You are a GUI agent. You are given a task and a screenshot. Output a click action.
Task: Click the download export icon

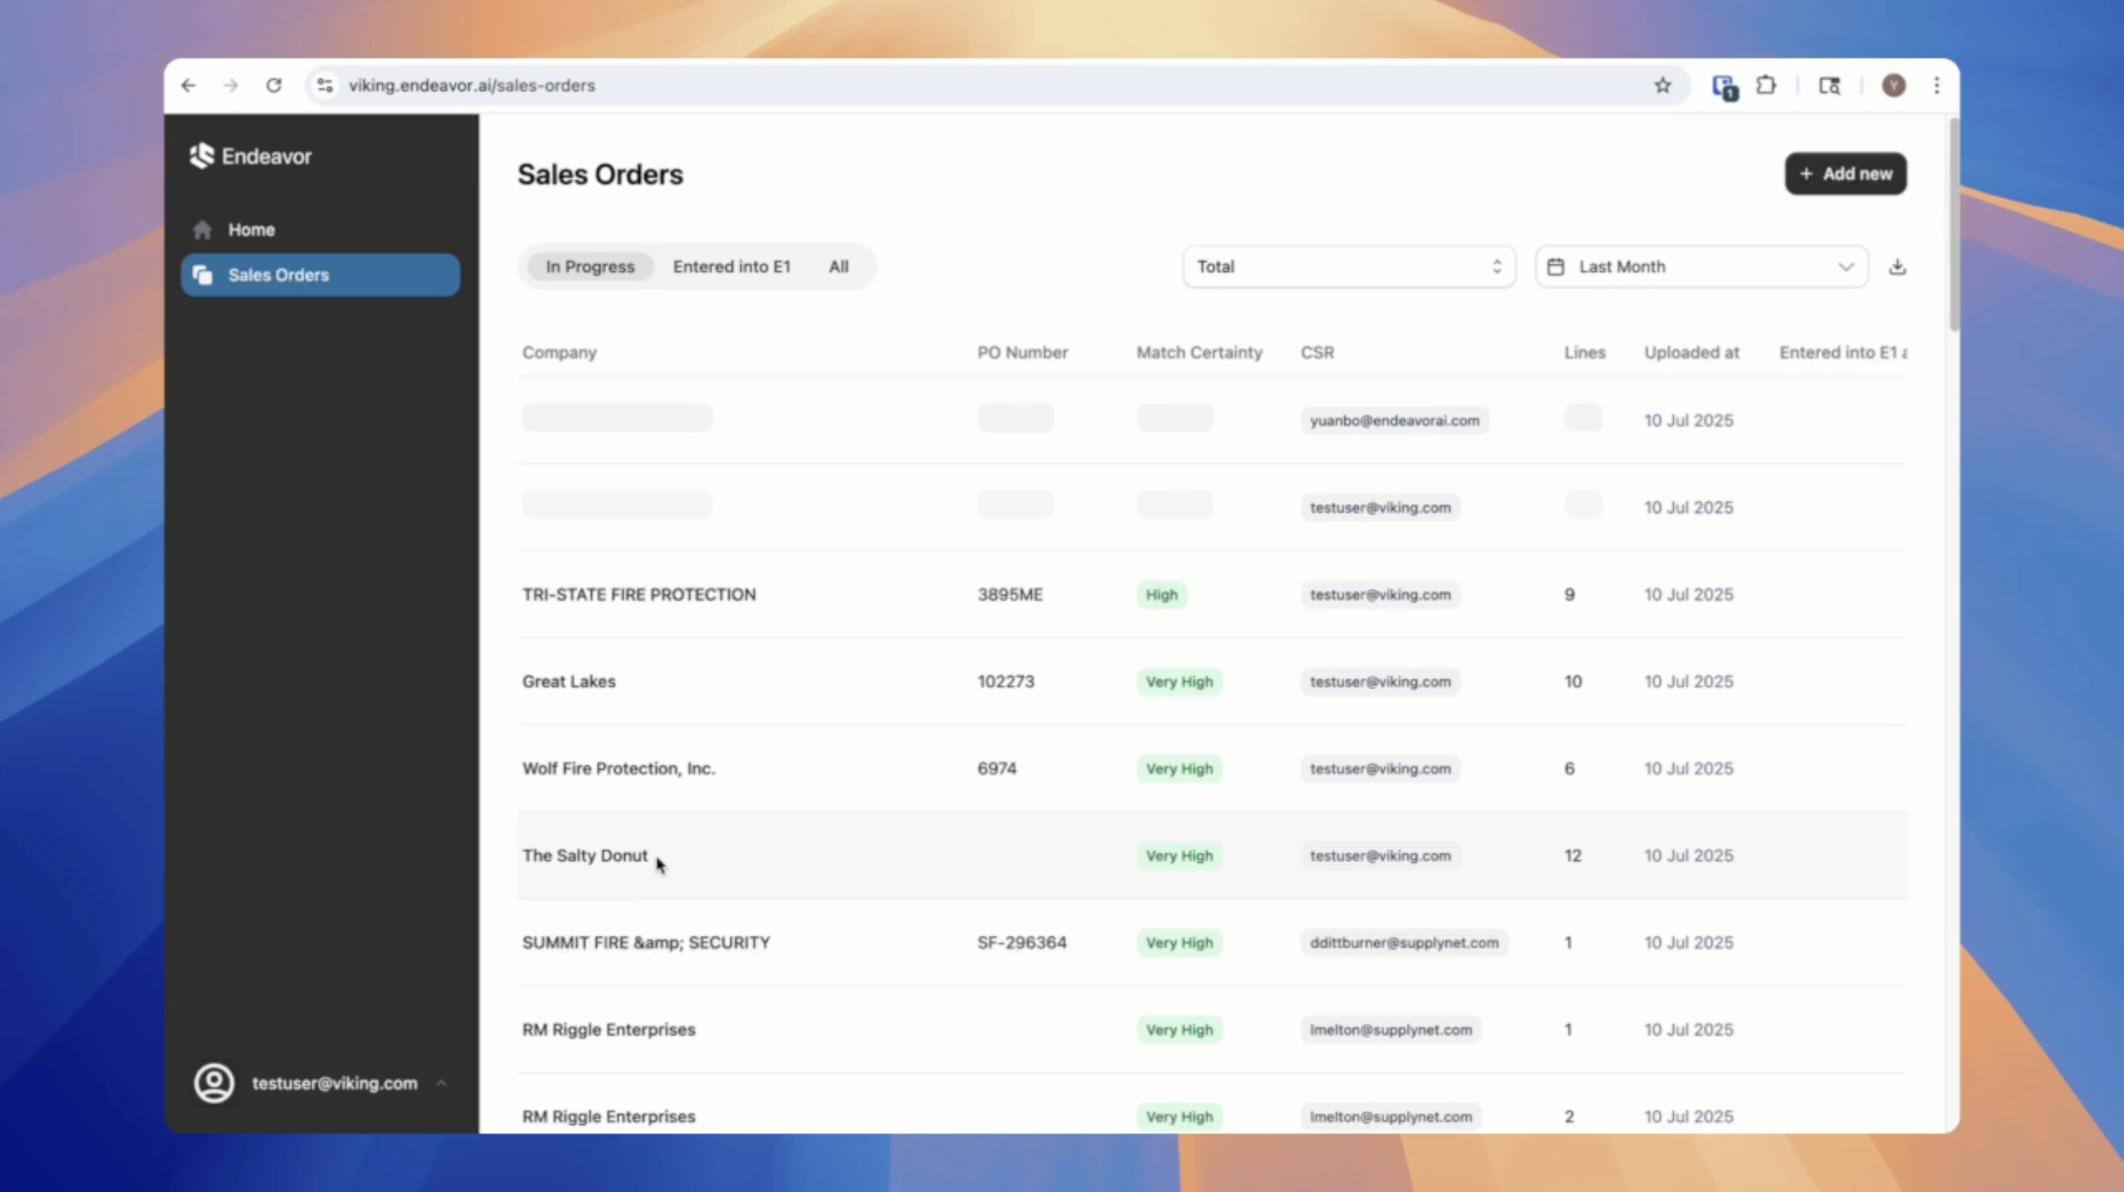pyautogui.click(x=1897, y=266)
